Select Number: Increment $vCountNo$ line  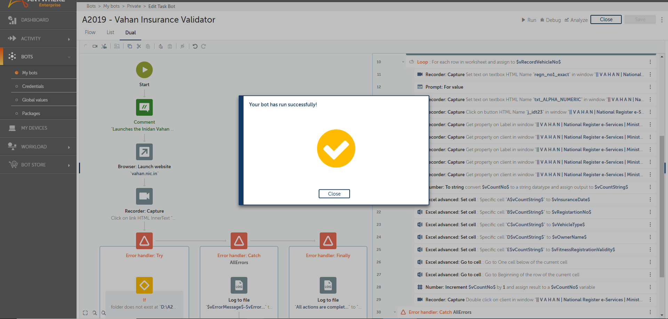tap(535, 287)
